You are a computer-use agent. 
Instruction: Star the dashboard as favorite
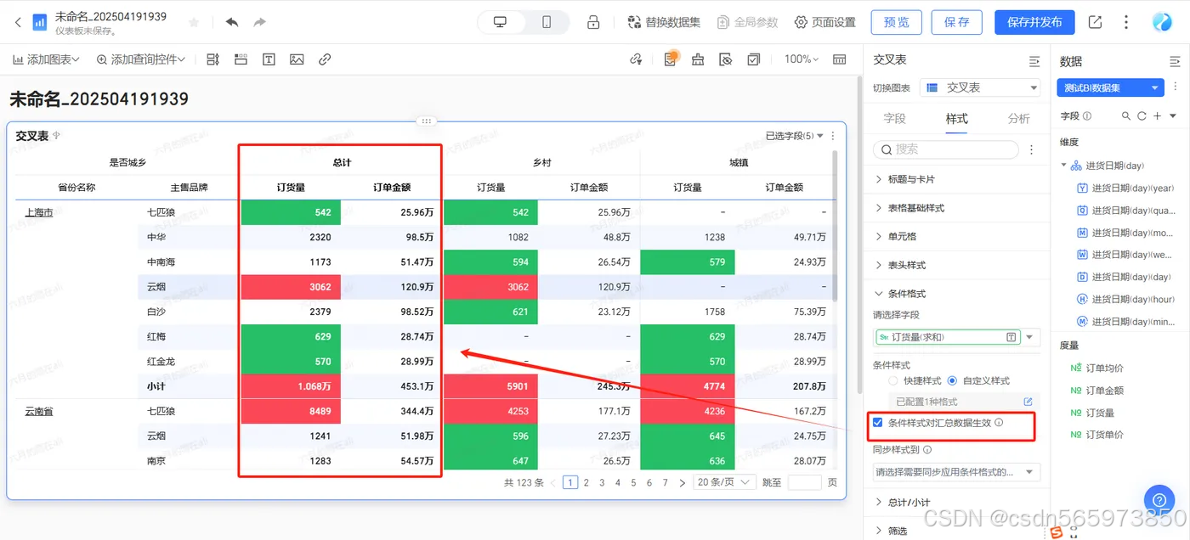(x=194, y=22)
